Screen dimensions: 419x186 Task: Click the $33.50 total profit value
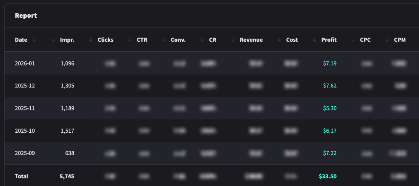pos(328,176)
